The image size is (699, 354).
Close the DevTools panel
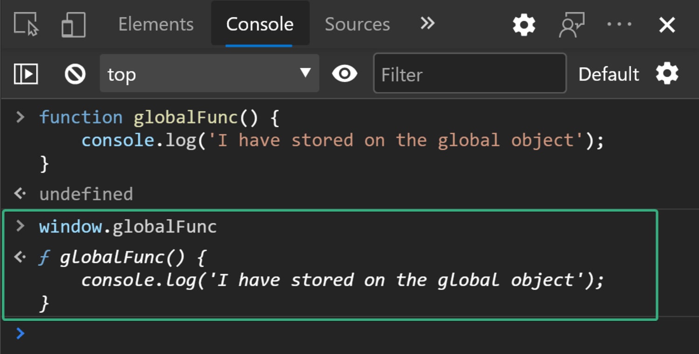tap(667, 25)
